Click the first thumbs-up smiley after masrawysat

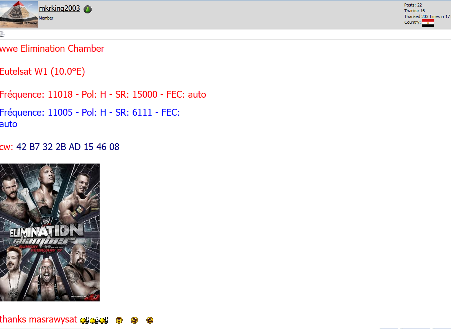point(85,320)
